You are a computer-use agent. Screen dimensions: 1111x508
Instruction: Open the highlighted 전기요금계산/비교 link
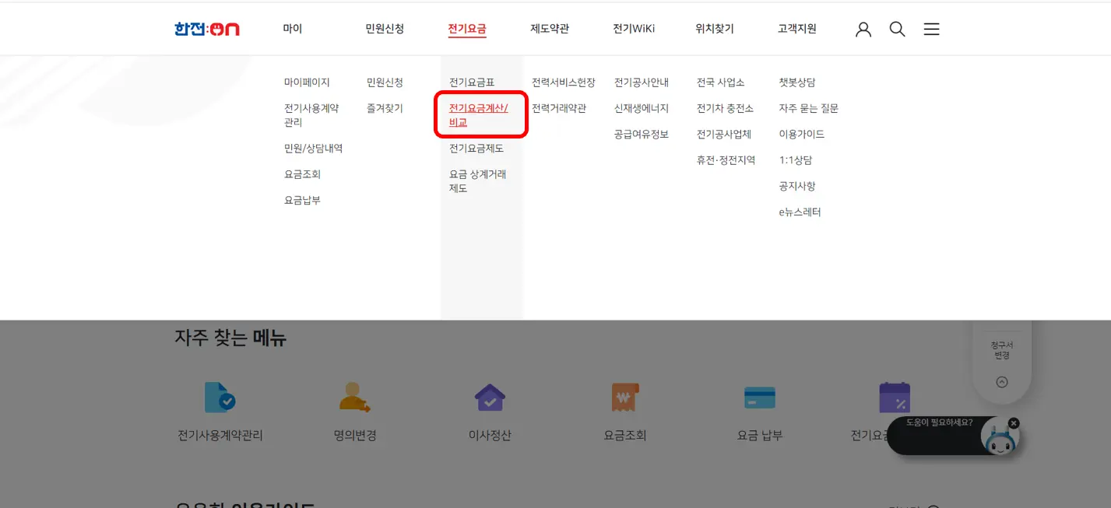click(480, 114)
